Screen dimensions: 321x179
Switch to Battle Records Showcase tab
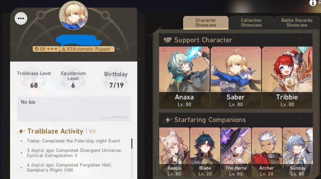pos(297,23)
